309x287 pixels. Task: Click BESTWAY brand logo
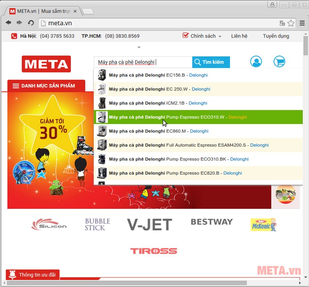pyautogui.click(x=212, y=222)
